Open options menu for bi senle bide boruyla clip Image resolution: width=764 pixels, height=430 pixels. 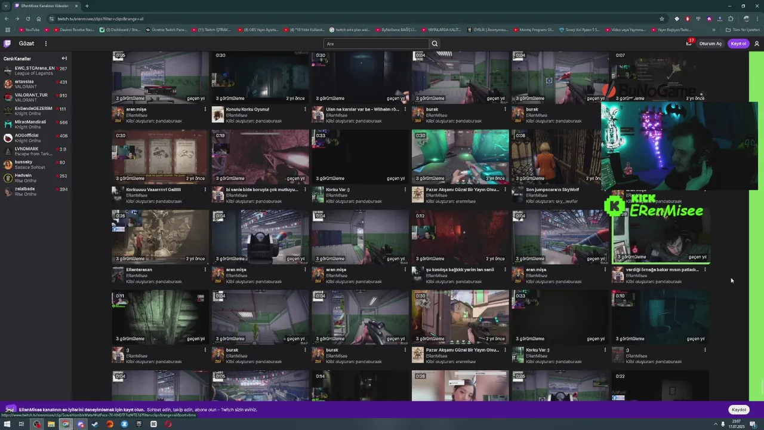[x=305, y=190]
